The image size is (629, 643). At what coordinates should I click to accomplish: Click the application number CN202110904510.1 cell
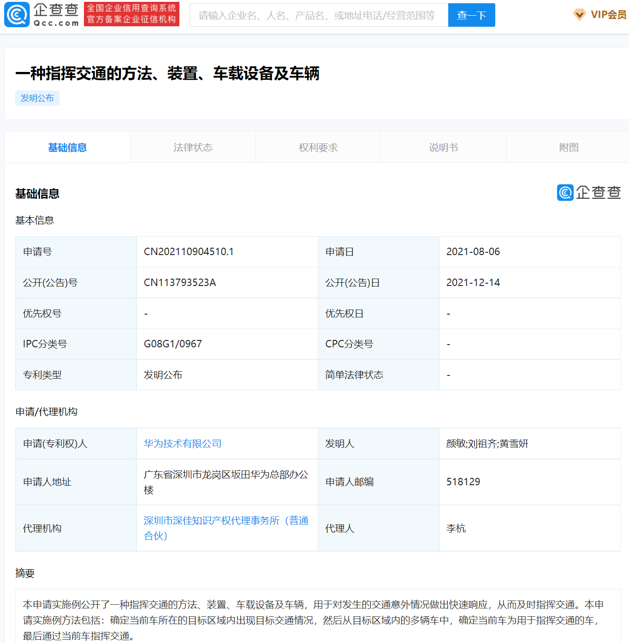point(189,252)
